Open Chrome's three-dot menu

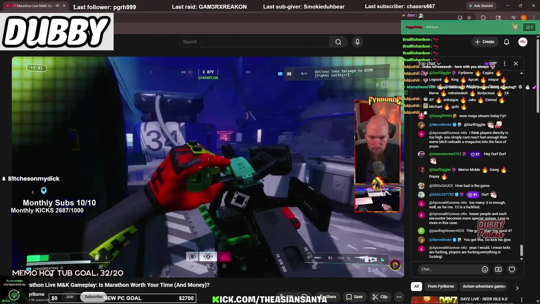(533, 18)
